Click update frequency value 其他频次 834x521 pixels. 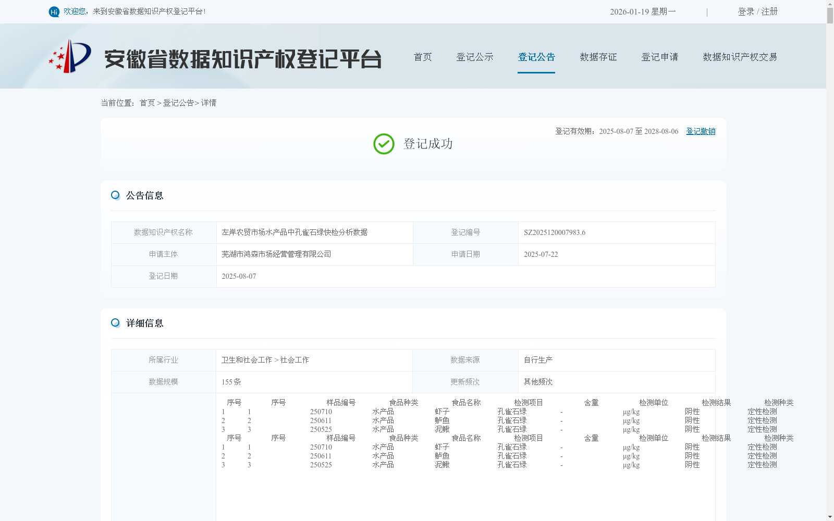[538, 382]
